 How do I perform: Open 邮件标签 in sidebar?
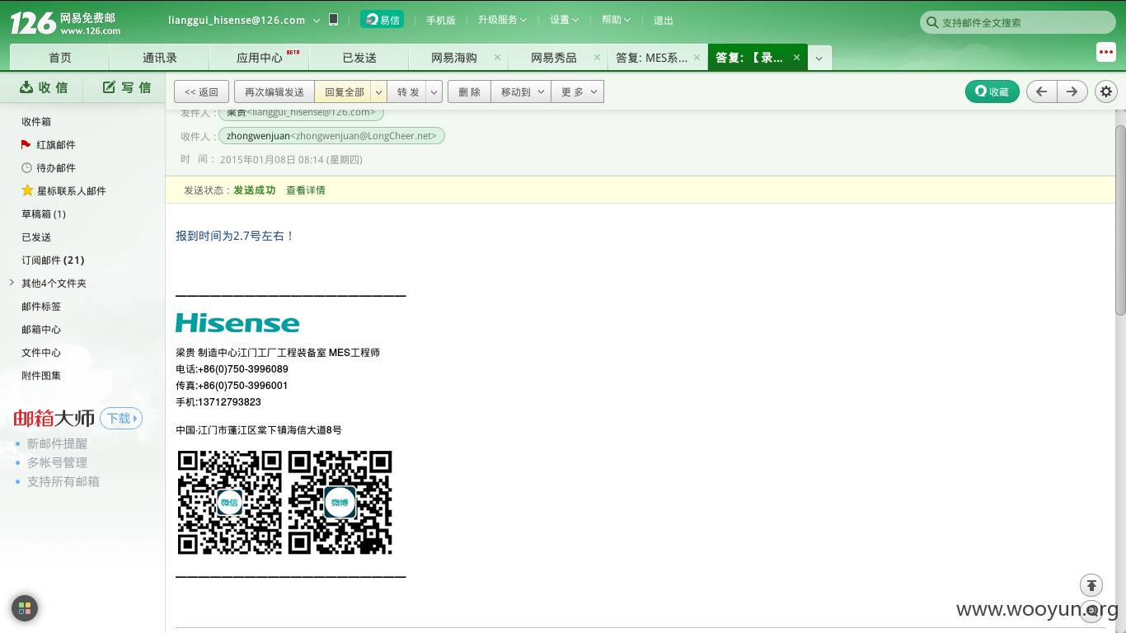[41, 307]
